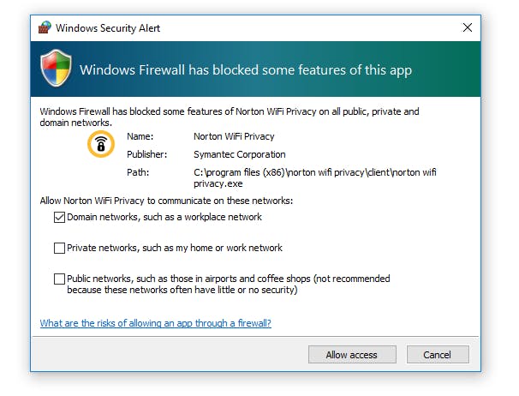Click the Norton WiFi Privacy lock icon

[101, 144]
